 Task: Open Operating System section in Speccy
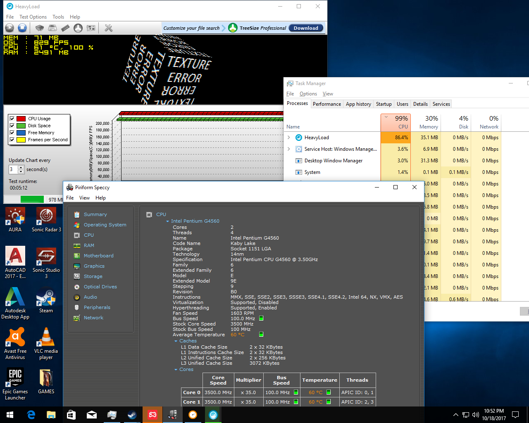(105, 225)
